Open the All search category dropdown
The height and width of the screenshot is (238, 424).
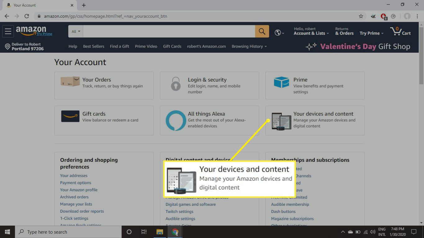click(76, 31)
